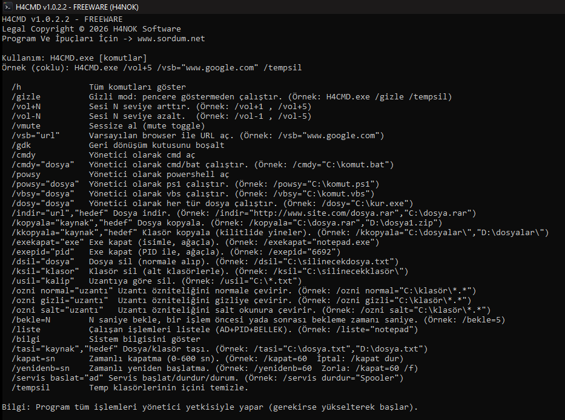This screenshot has width=565, height=420.
Task: Click the /exekapat="exe" command text
Action: pos(48,242)
